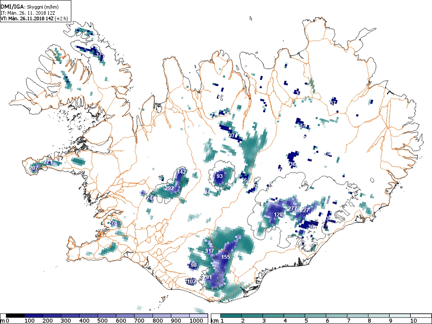Click the 'km 1' label in the legend

(x=218, y=321)
